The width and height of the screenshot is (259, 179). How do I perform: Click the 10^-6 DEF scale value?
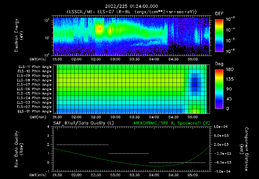click(x=230, y=51)
